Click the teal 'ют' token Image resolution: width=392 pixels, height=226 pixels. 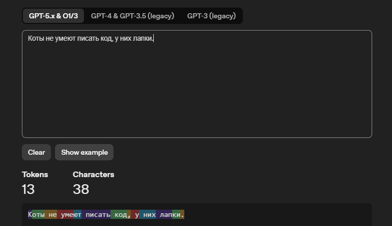(x=77, y=214)
